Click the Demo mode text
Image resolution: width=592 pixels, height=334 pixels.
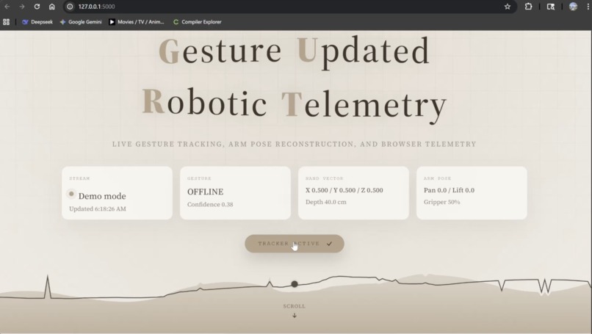(x=102, y=196)
